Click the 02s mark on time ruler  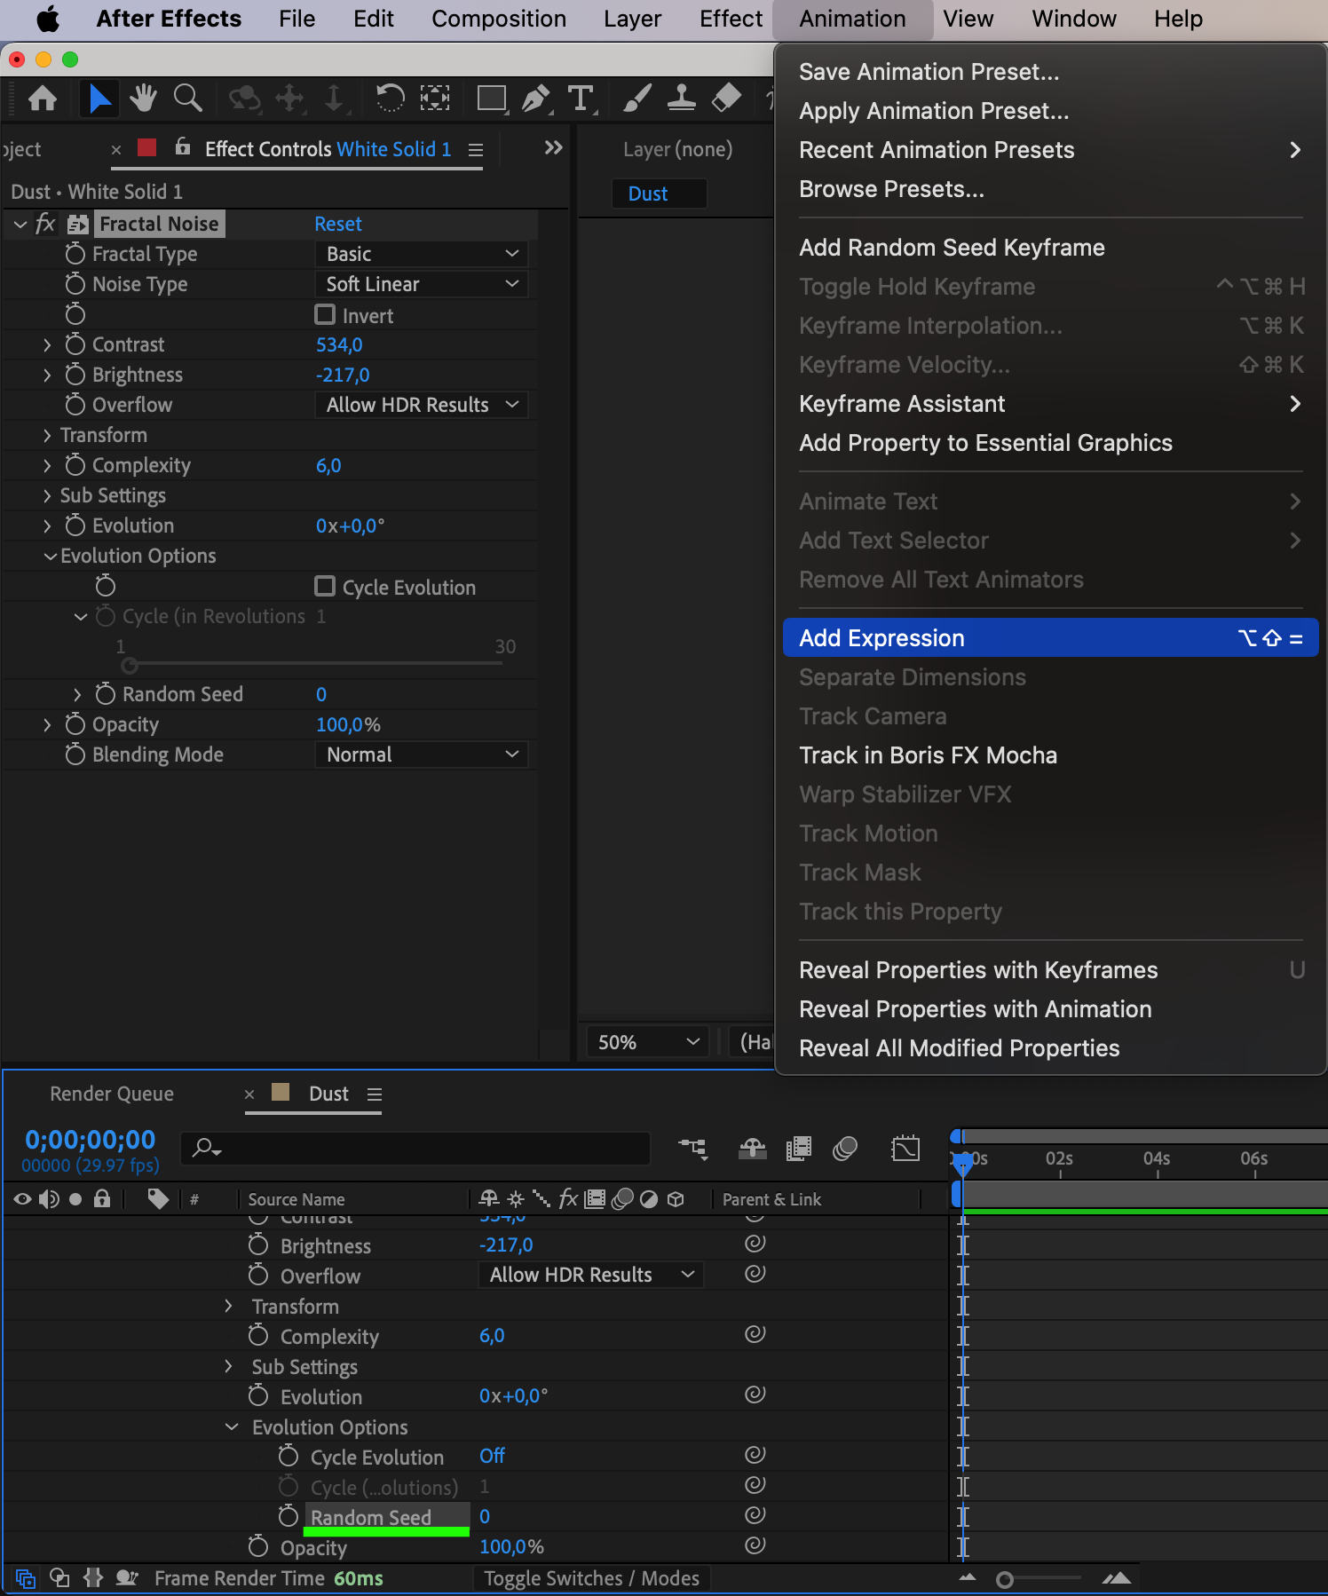pos(1059,1158)
